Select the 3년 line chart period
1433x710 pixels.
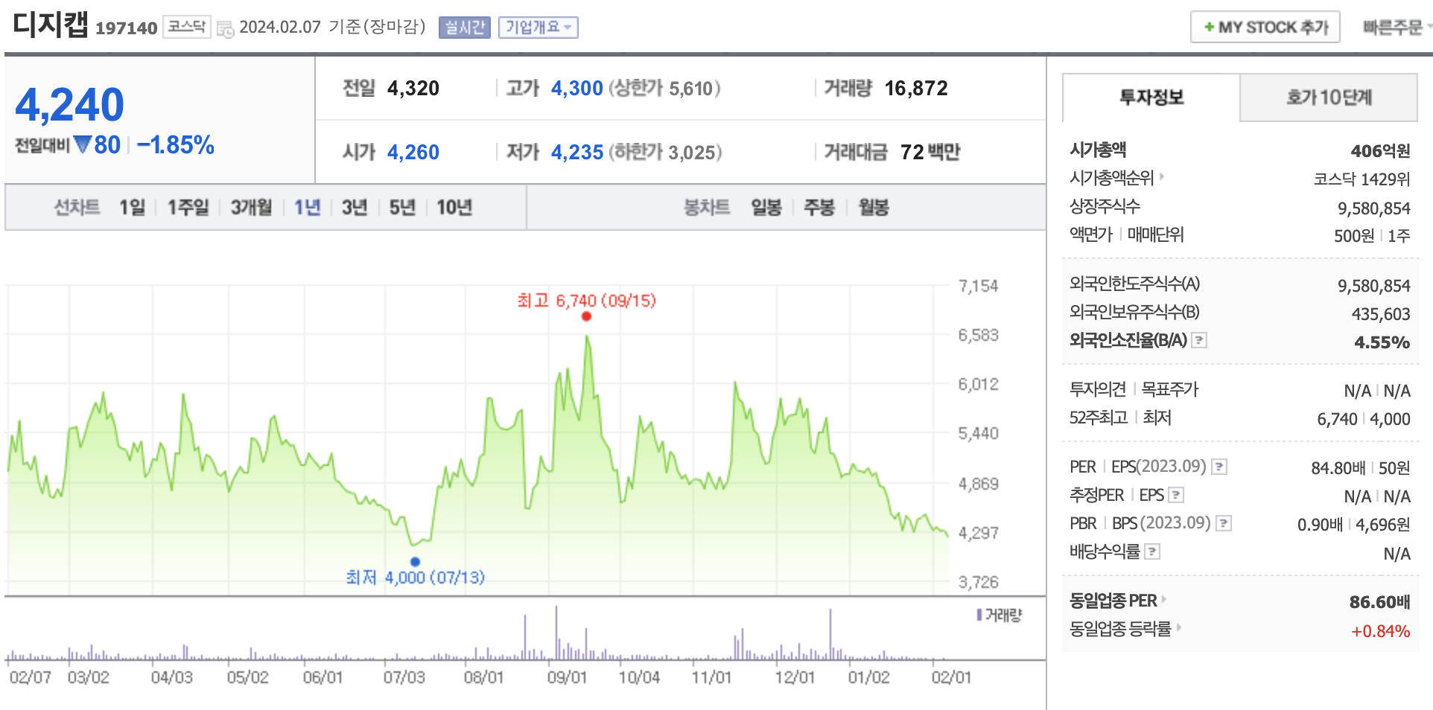(355, 207)
